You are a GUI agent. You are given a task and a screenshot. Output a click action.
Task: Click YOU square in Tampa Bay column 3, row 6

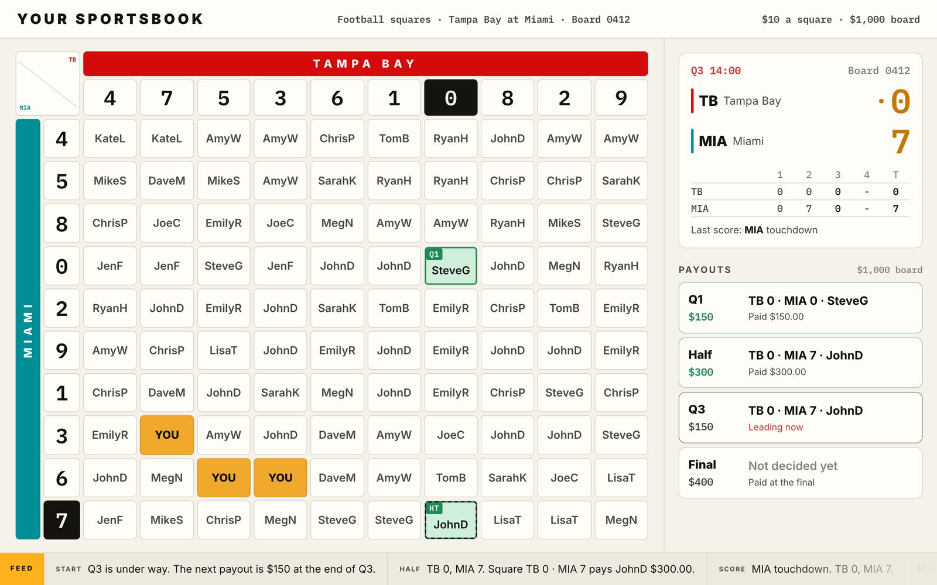[281, 477]
